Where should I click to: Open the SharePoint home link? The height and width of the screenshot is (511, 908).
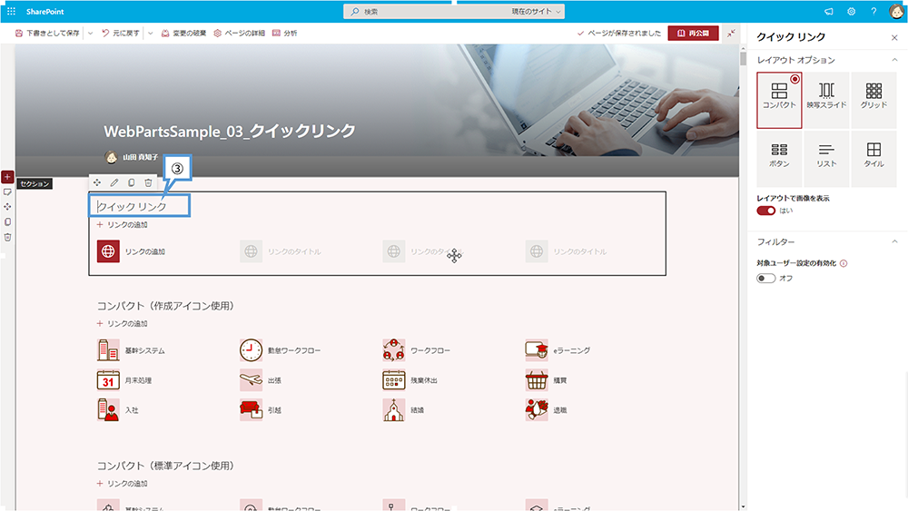pos(45,11)
